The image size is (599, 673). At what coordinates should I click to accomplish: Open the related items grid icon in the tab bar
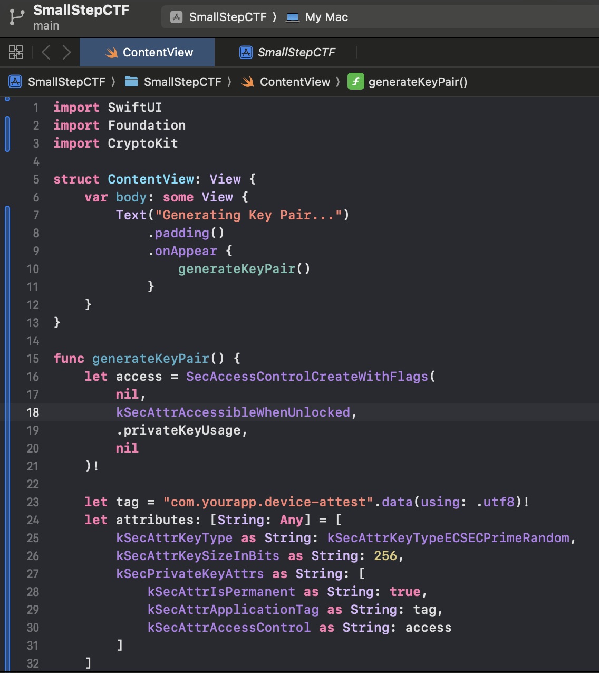click(x=16, y=52)
